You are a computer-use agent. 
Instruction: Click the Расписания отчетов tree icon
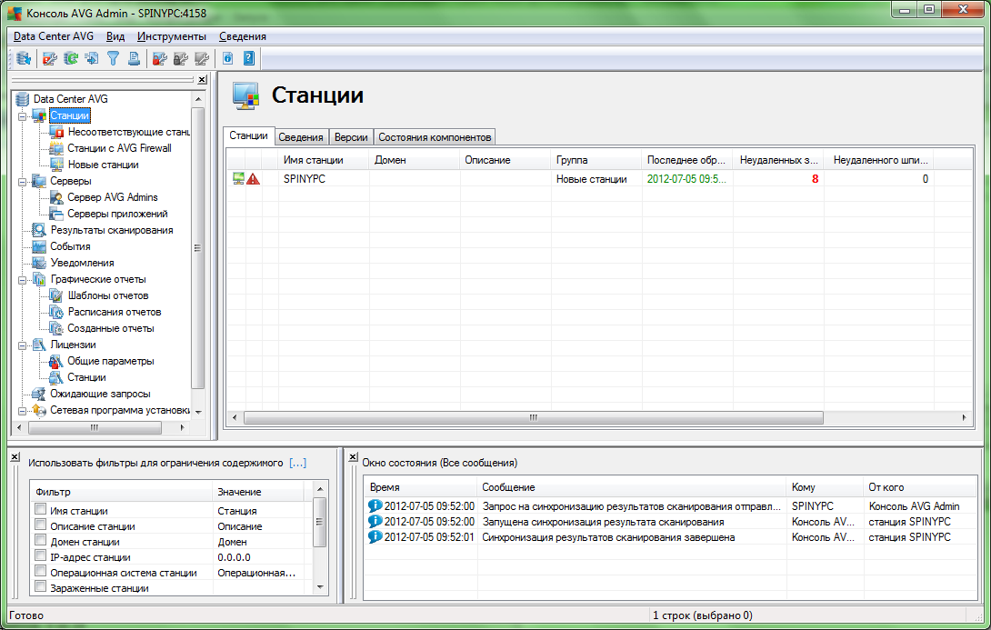pos(57,312)
